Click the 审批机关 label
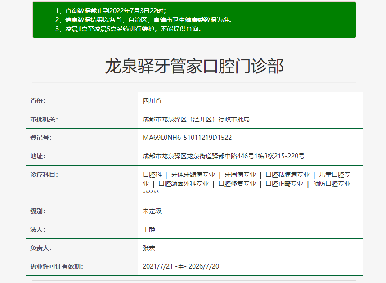Screen dimensions: 386x283 click(44, 119)
